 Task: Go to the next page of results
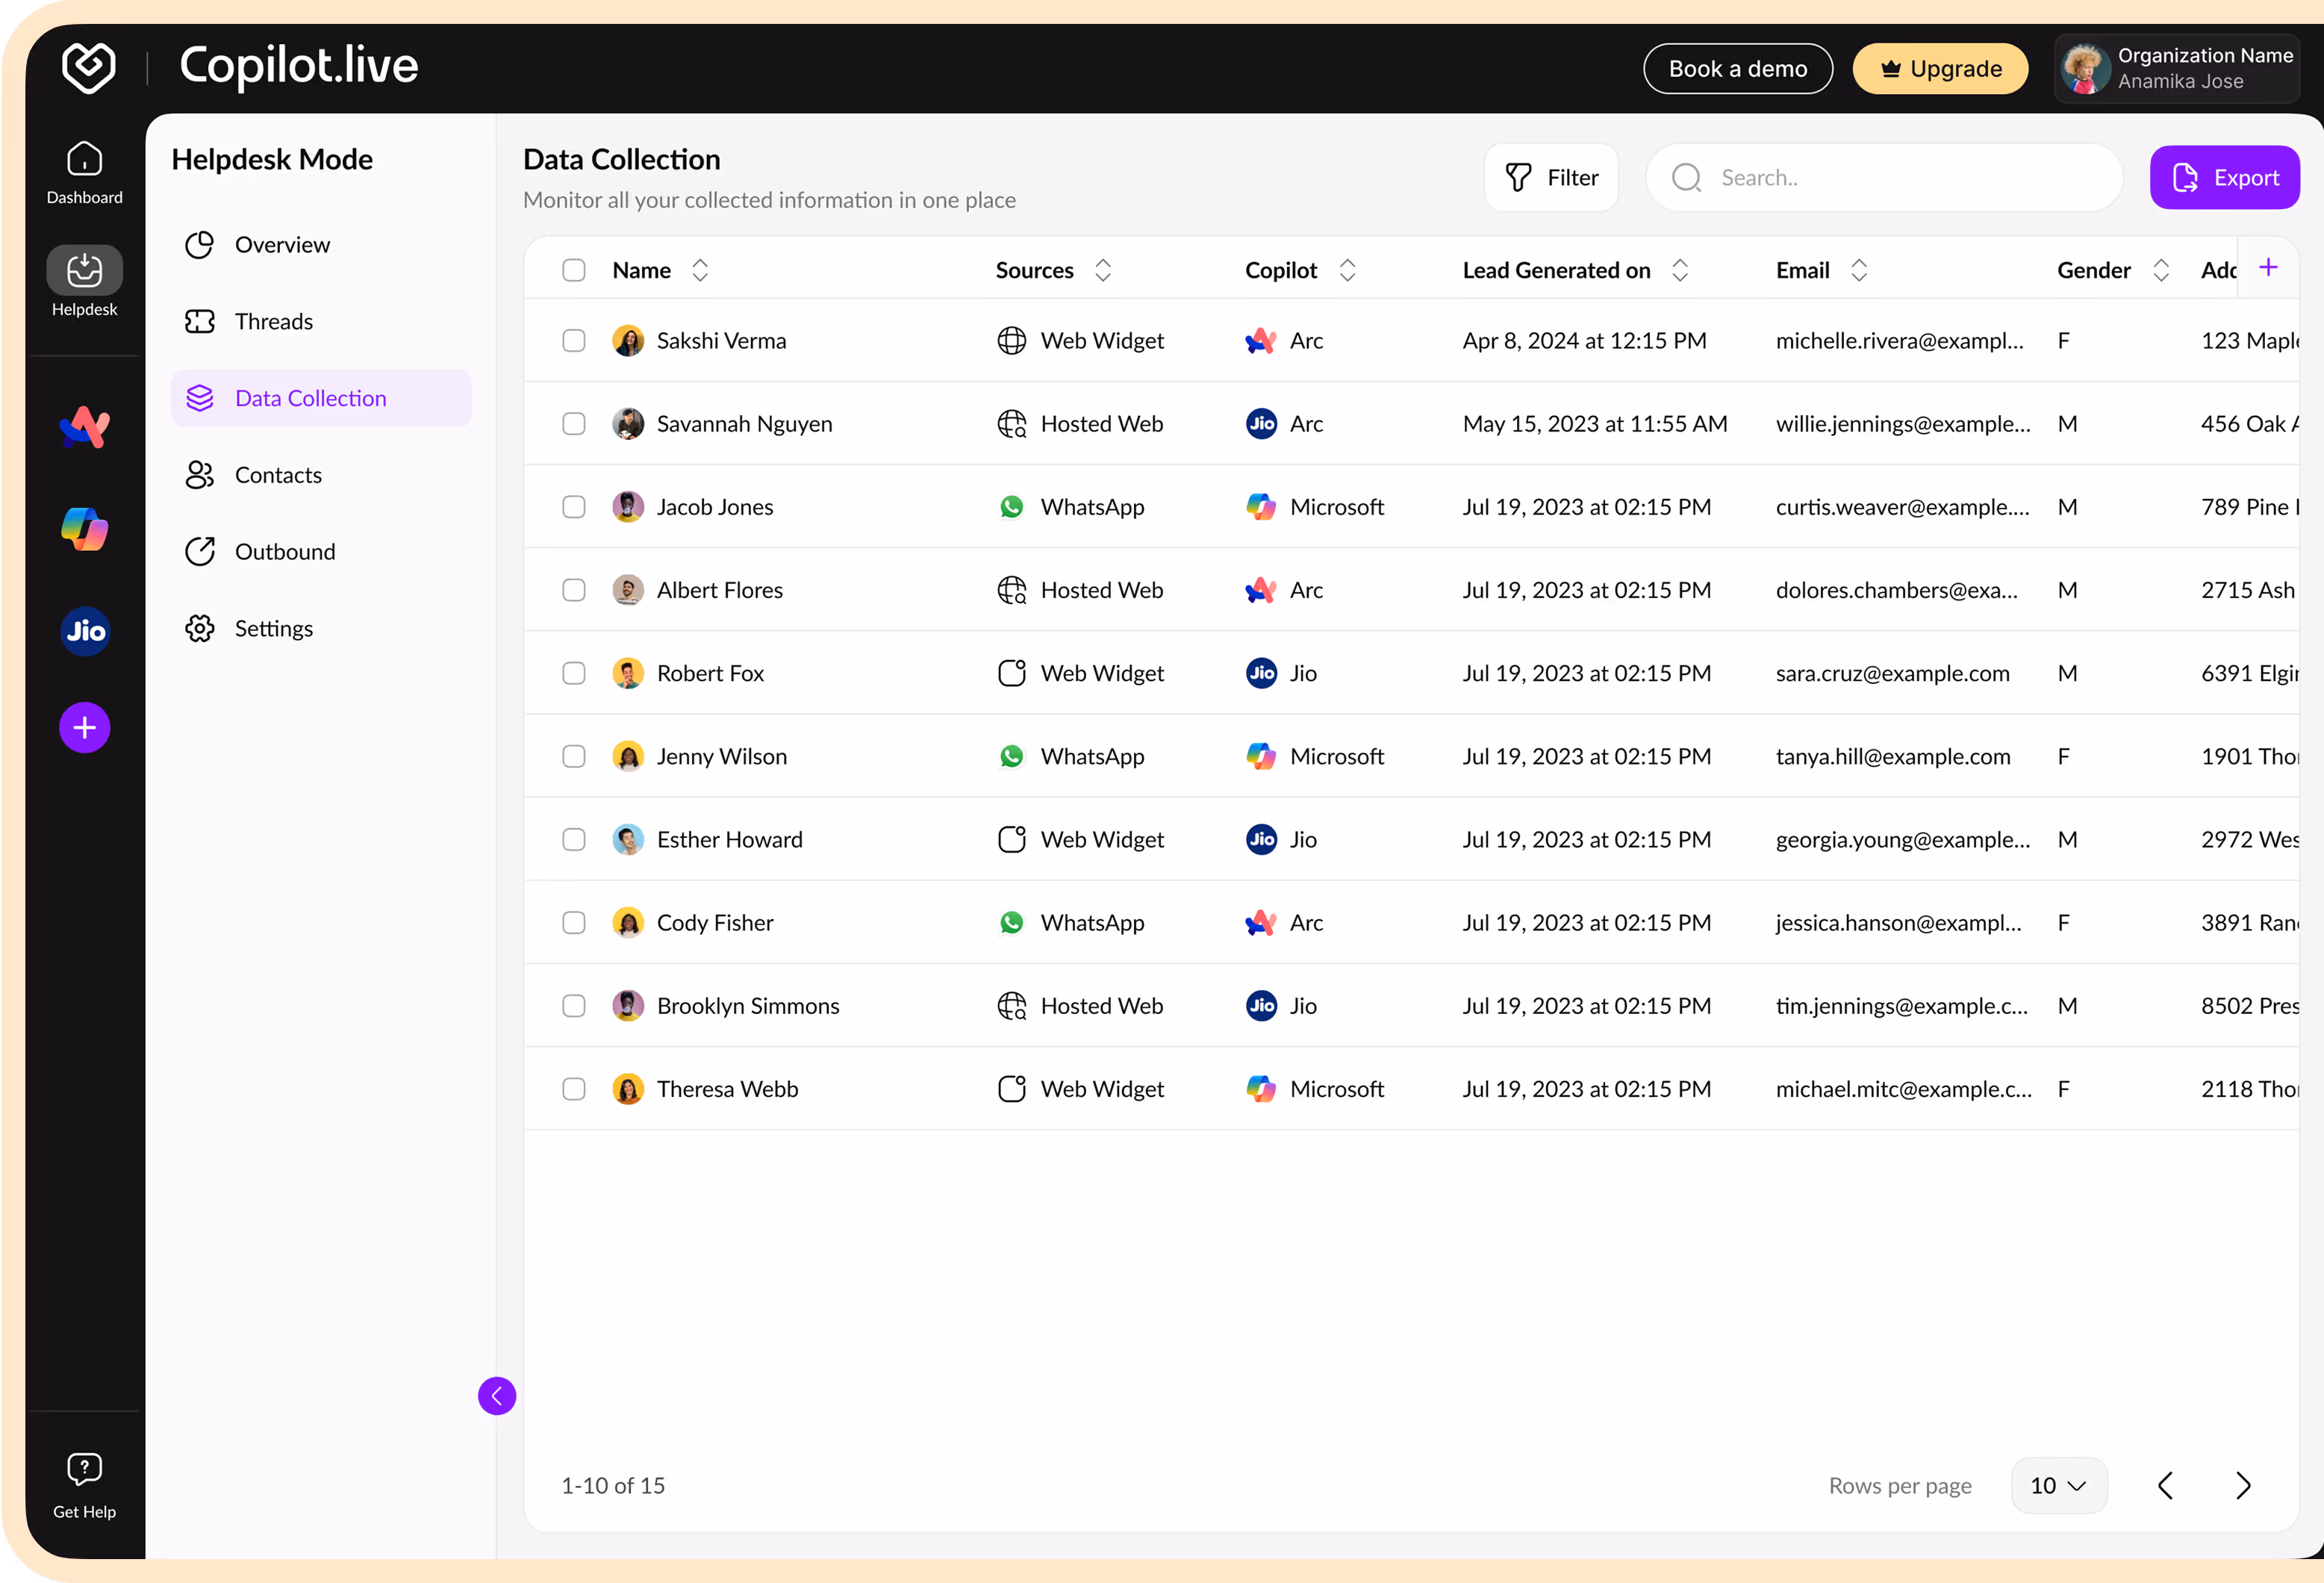pyautogui.click(x=2243, y=1485)
